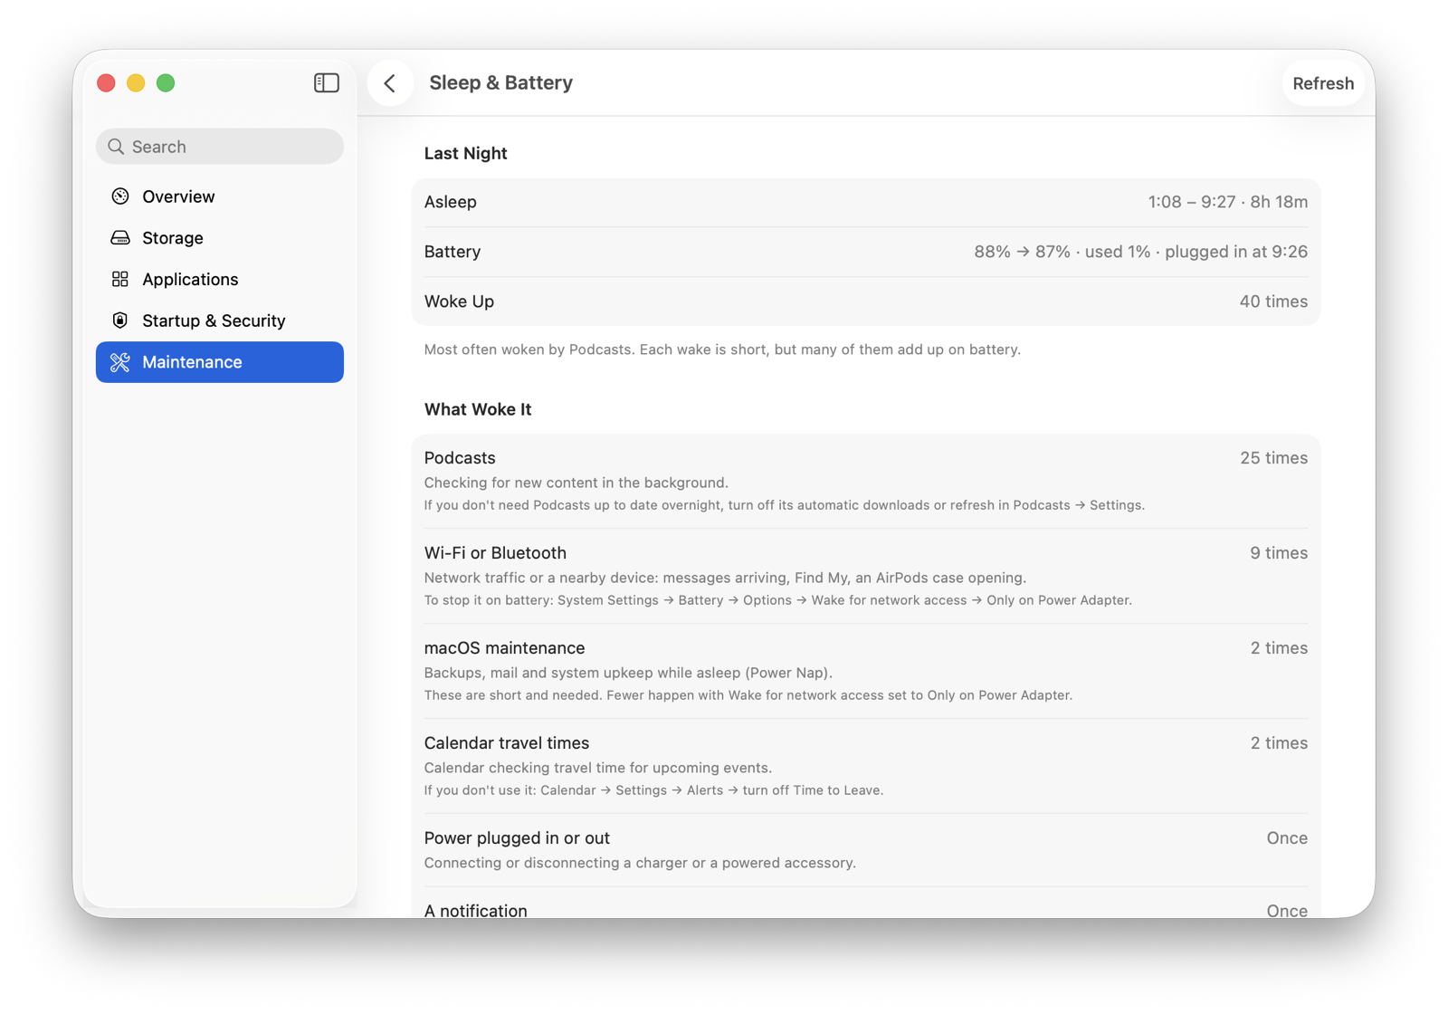Click the Podcasts → Settings tip line
The height and width of the screenshot is (1014, 1448).
tap(785, 505)
